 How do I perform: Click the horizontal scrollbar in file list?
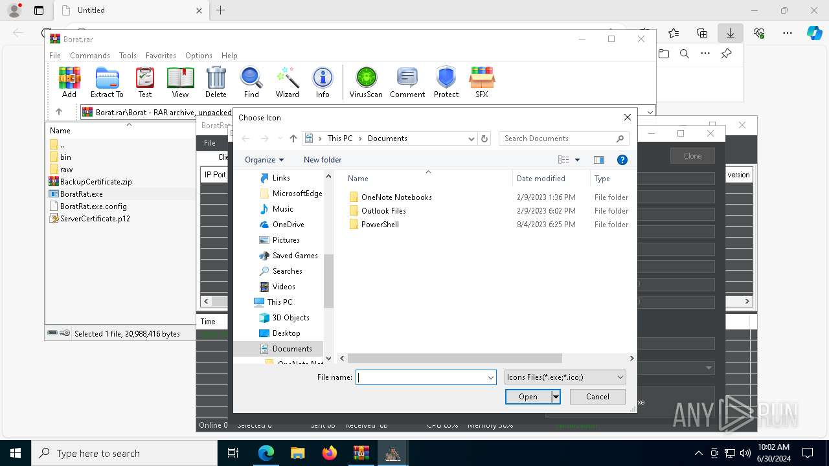tap(455, 358)
